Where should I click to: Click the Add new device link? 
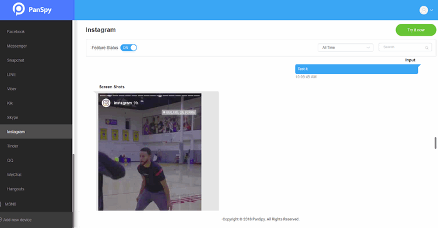[x=18, y=220]
